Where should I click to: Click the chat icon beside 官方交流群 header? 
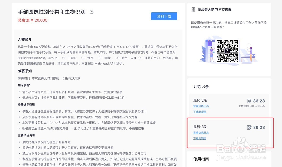(193, 9)
